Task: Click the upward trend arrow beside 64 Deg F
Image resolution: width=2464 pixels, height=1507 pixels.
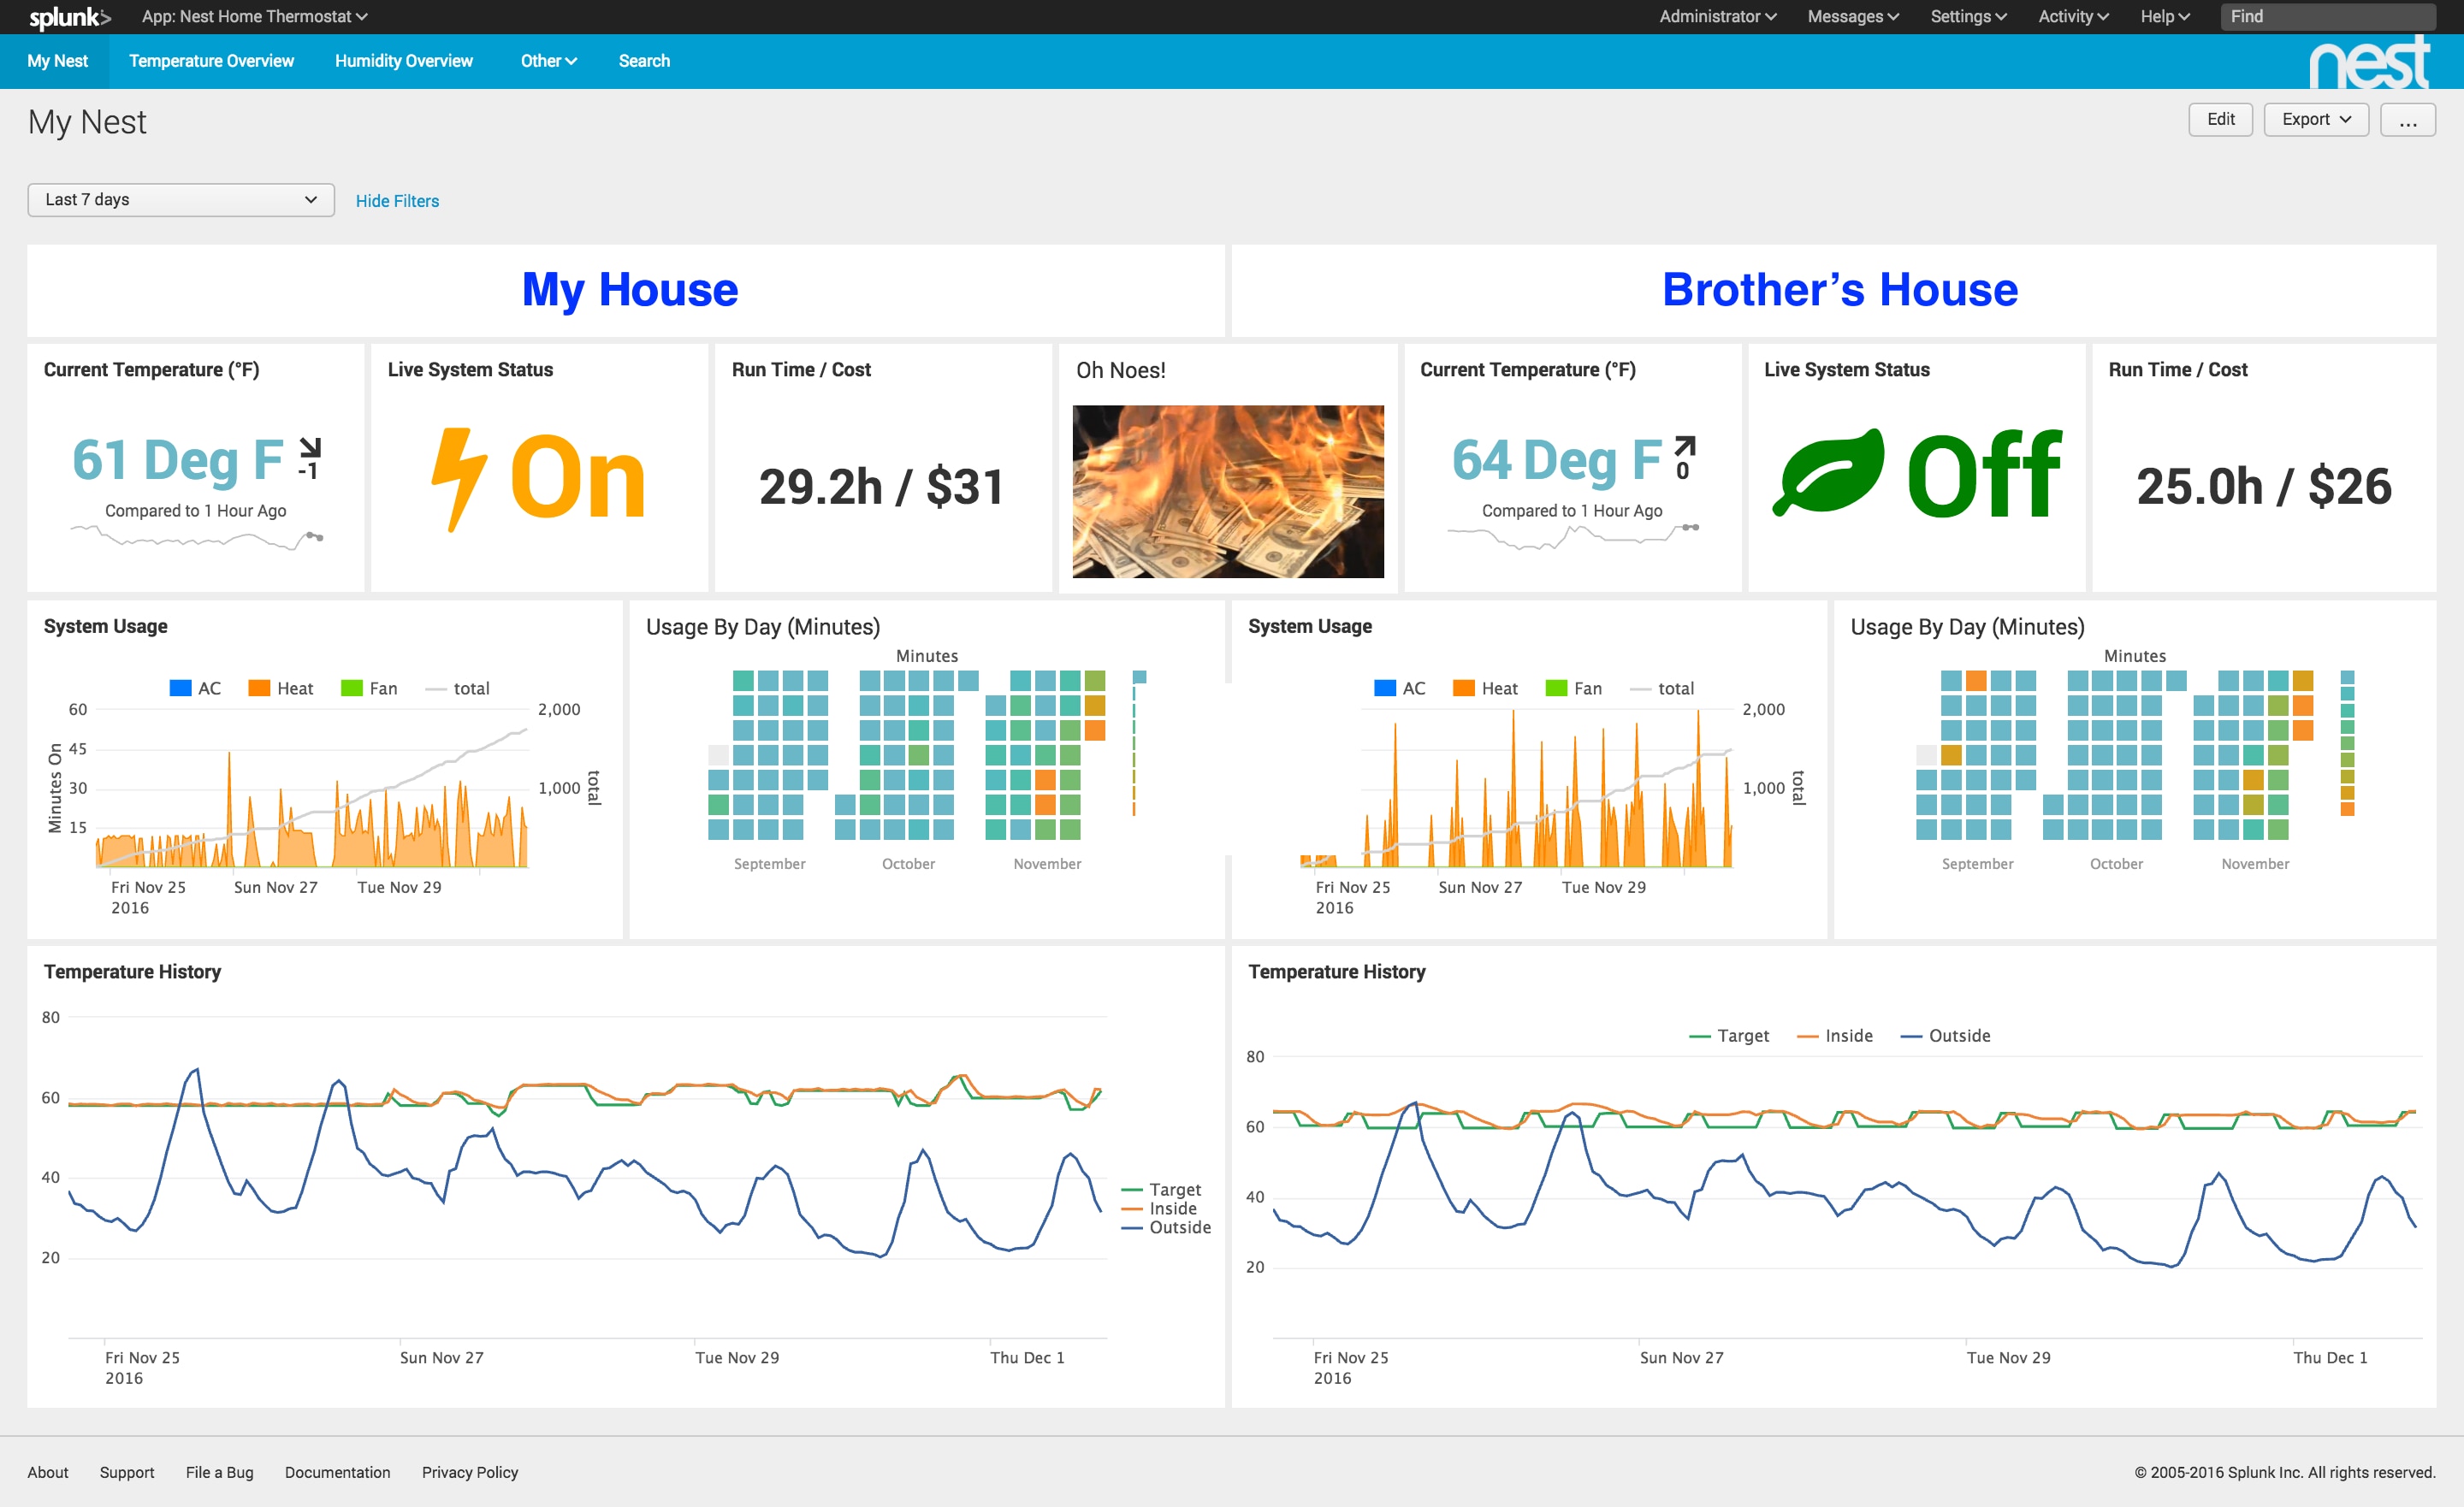Action: (1685, 446)
